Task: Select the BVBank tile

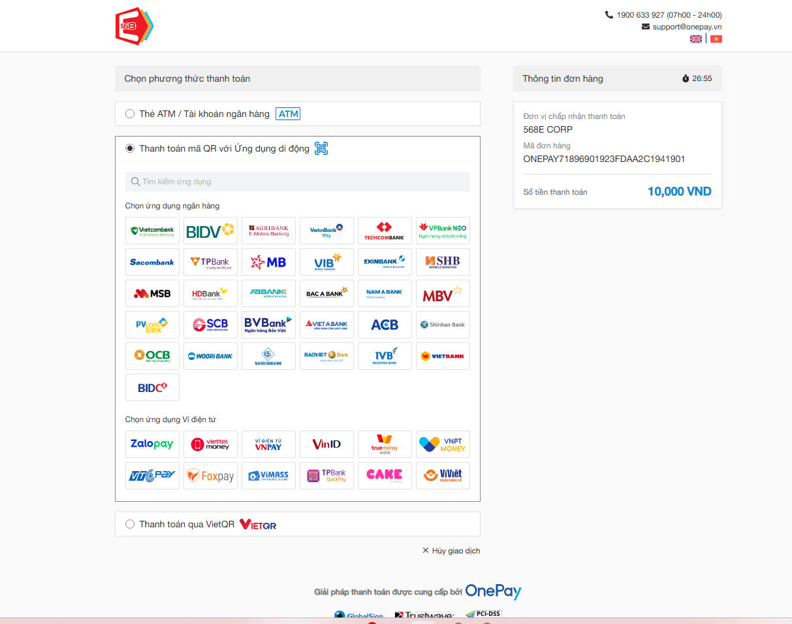Action: (268, 325)
